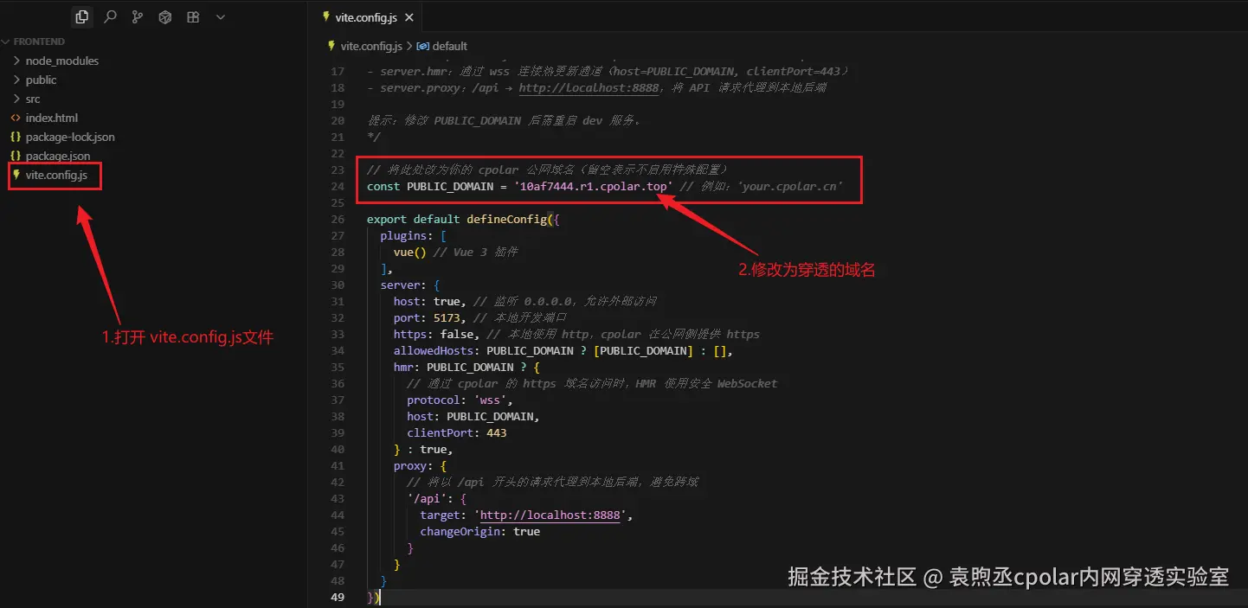Open the Explorer view icon
Screen dimensions: 1248x608
82,16
